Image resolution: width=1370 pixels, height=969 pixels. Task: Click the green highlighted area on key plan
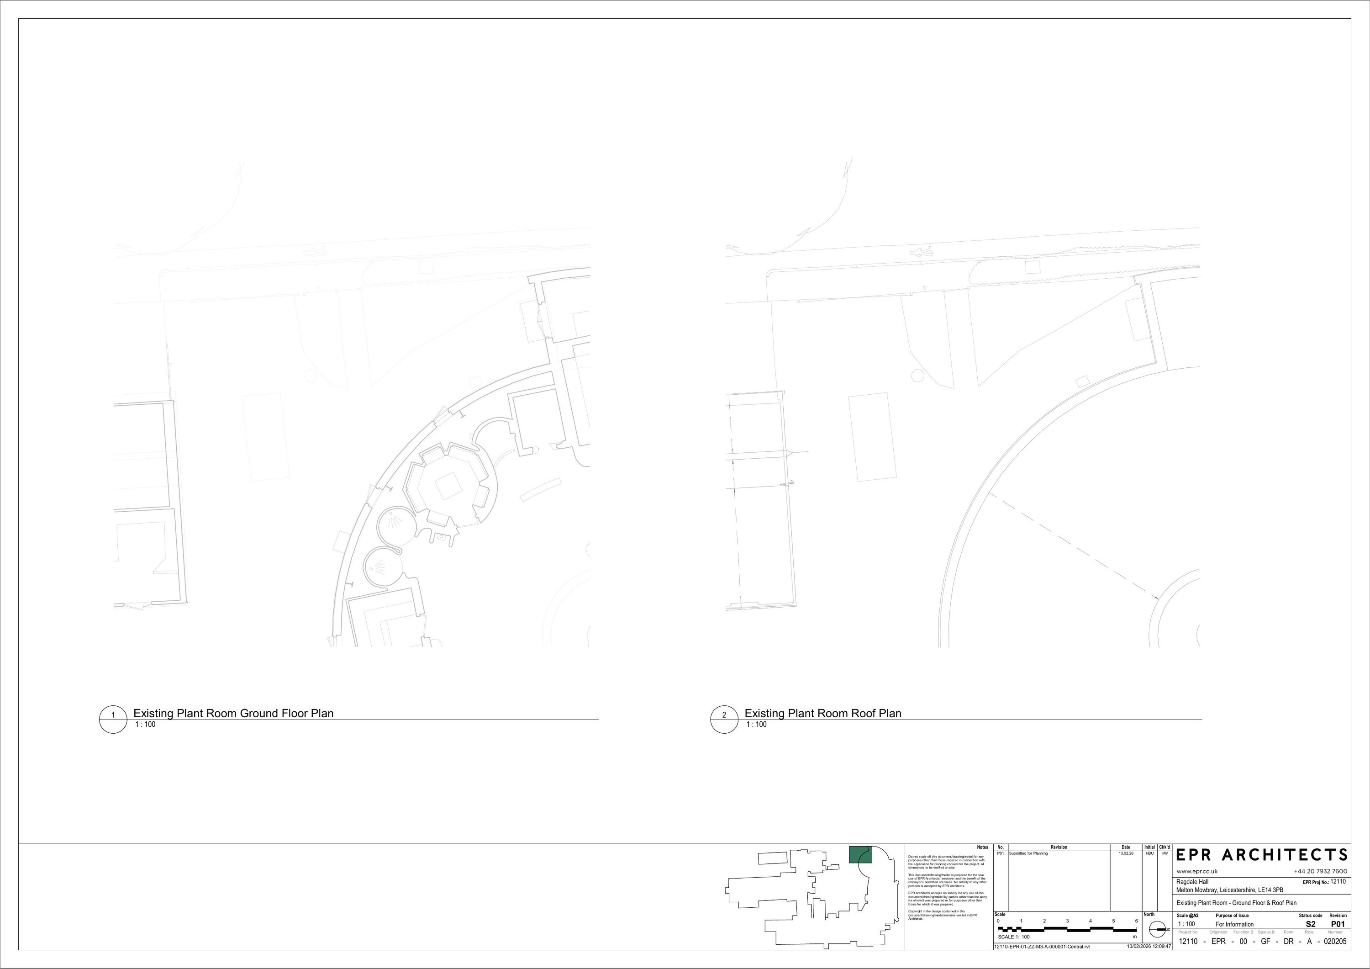[860, 854]
